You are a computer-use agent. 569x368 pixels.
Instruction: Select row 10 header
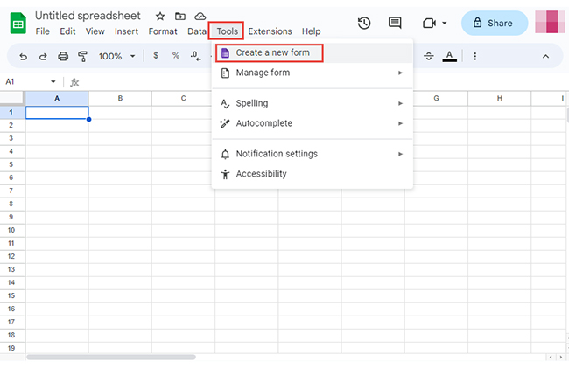(x=11, y=230)
